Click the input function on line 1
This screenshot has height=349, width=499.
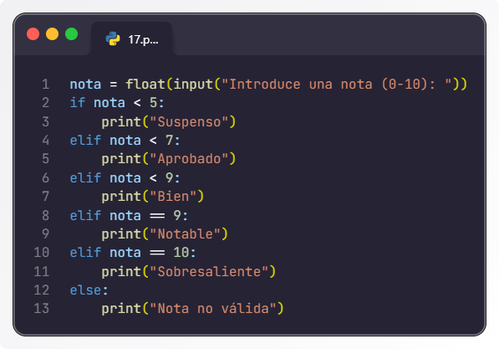[x=193, y=85]
